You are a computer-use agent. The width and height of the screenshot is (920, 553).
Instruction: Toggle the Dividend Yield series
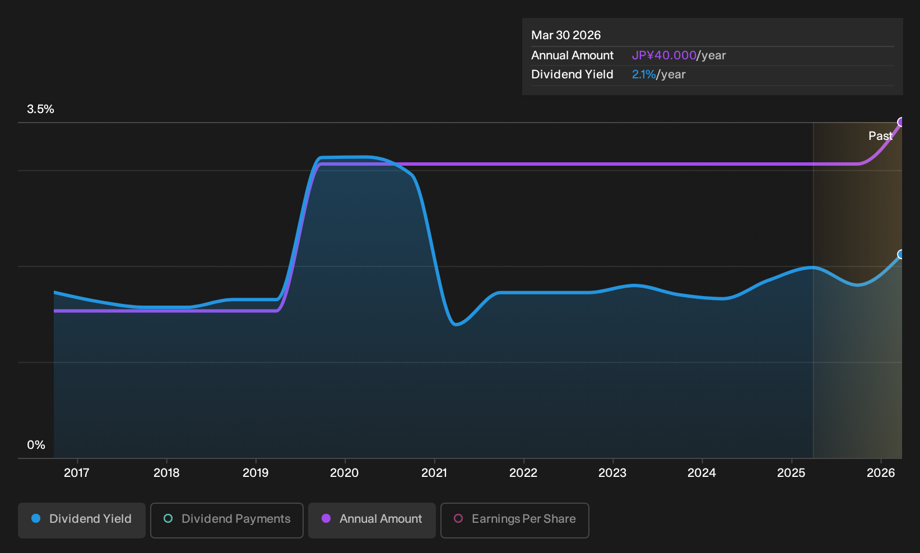pos(82,520)
